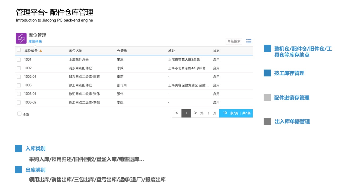Open the list view menu icon
The width and height of the screenshot is (345, 194).
[249, 41]
